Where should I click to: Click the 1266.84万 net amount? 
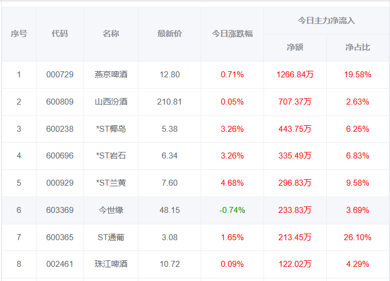pos(295,75)
